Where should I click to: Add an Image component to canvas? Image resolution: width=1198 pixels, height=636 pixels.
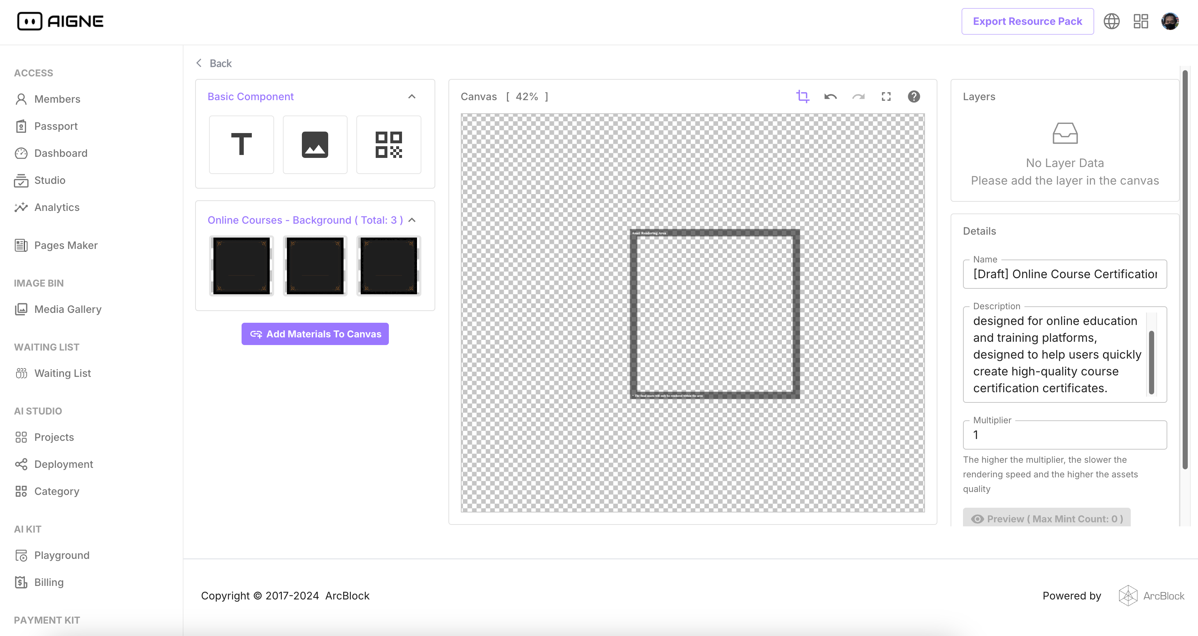tap(315, 144)
